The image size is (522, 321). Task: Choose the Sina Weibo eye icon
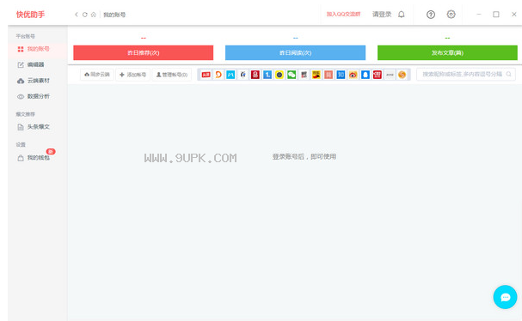click(x=353, y=75)
